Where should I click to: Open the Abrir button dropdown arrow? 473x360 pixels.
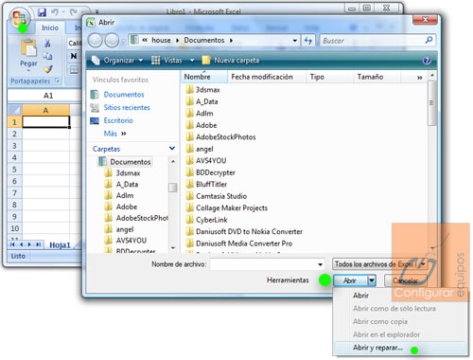tap(372, 280)
